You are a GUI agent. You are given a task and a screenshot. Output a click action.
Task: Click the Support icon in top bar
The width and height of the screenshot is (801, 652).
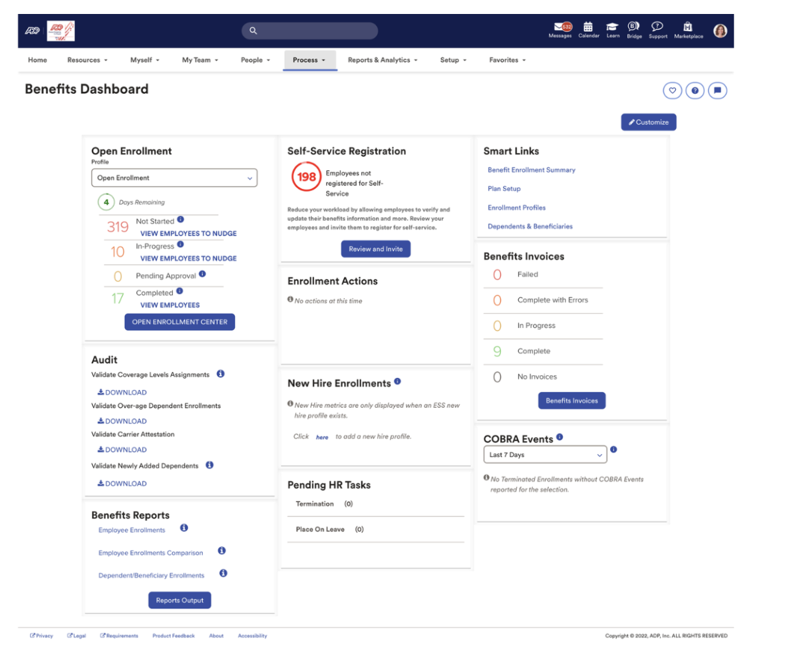click(x=657, y=28)
